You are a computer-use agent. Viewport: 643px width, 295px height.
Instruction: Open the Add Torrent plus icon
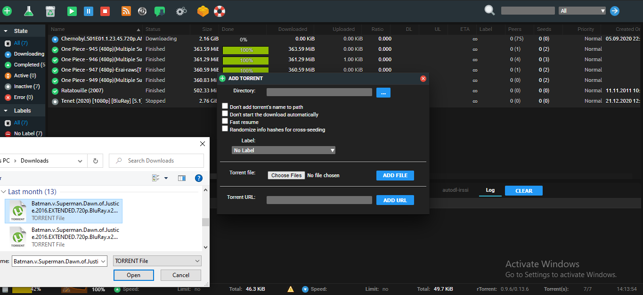(x=7, y=10)
